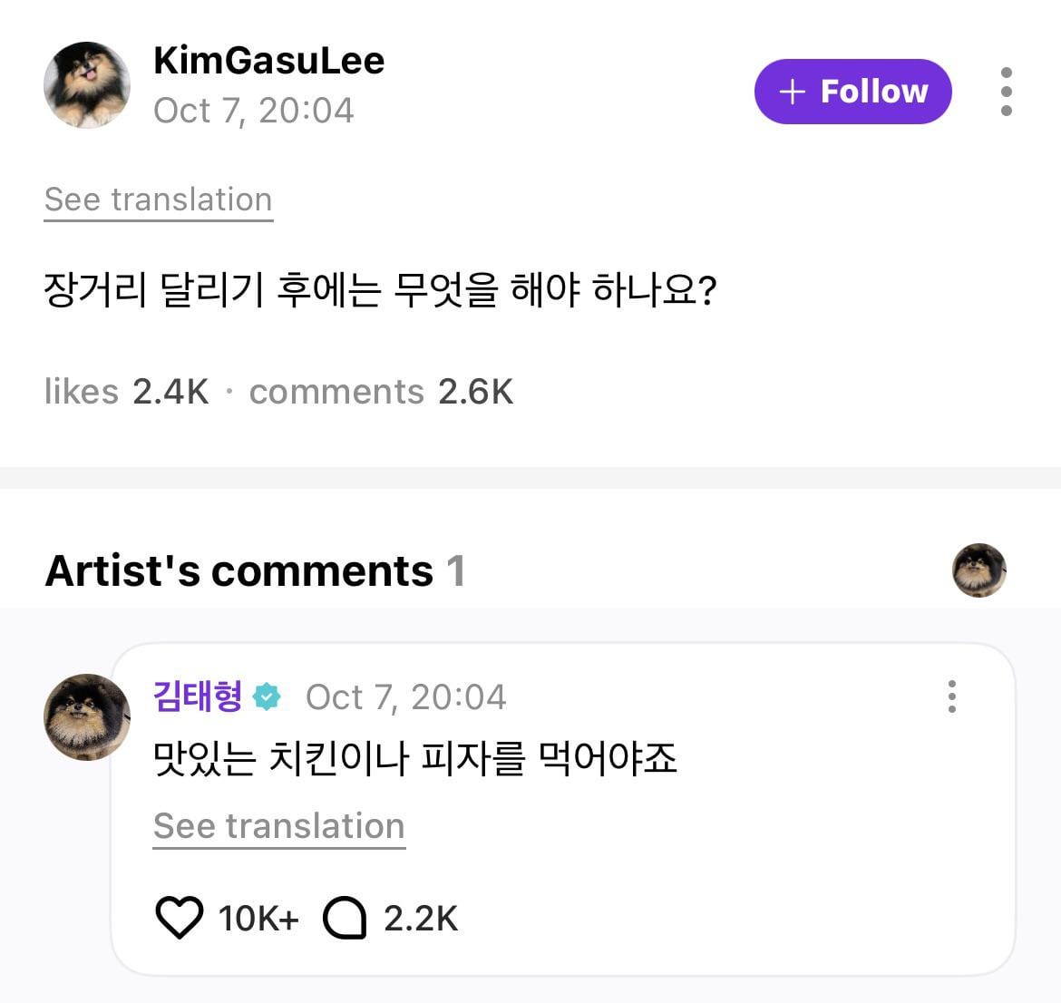The image size is (1061, 1003).
Task: Tap the small artist avatar by Artist's comments
Action: coord(979,570)
